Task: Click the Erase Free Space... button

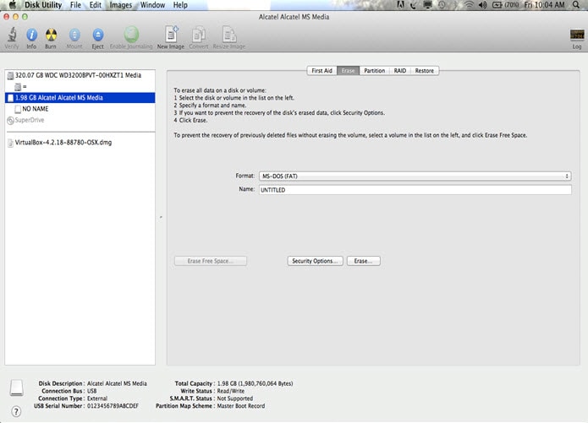Action: 211,261
